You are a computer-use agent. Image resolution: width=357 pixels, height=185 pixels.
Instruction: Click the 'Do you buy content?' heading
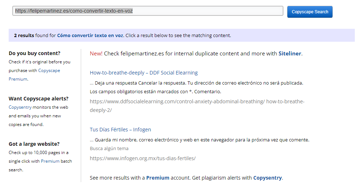coord(34,53)
